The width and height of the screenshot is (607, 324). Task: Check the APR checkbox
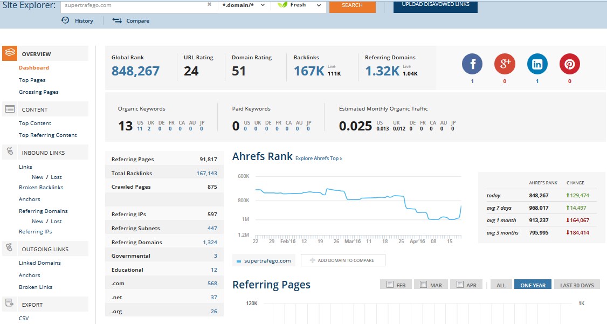(x=460, y=285)
